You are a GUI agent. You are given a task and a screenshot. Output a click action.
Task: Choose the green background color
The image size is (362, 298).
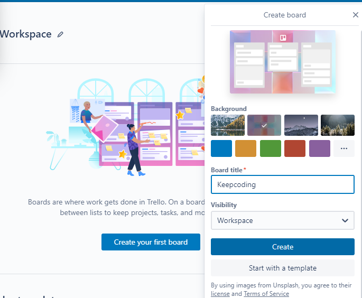coord(271,148)
